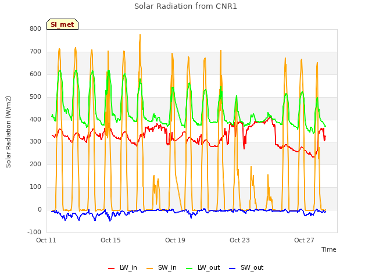Toggle the SW_in legend entry
The image size is (372, 279).
(162, 267)
